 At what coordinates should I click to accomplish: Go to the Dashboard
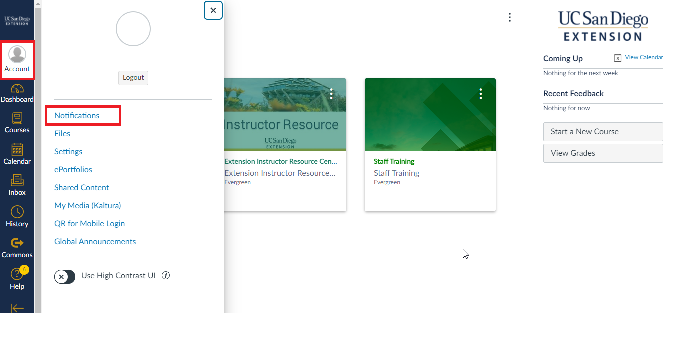(17, 93)
